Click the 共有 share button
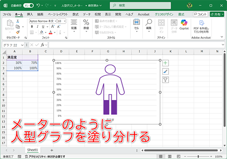 [x=217, y=14]
